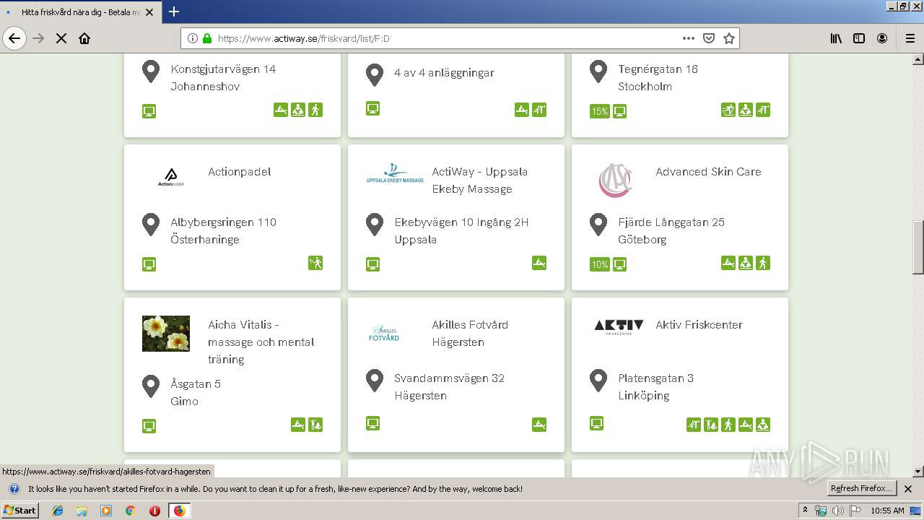Click the monitor icon on Advanced Skin Care card
Screen dimensions: 924x520
pos(619,264)
